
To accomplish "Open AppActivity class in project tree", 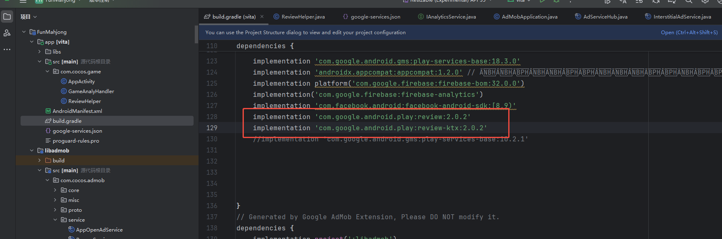I will [x=78, y=81].
